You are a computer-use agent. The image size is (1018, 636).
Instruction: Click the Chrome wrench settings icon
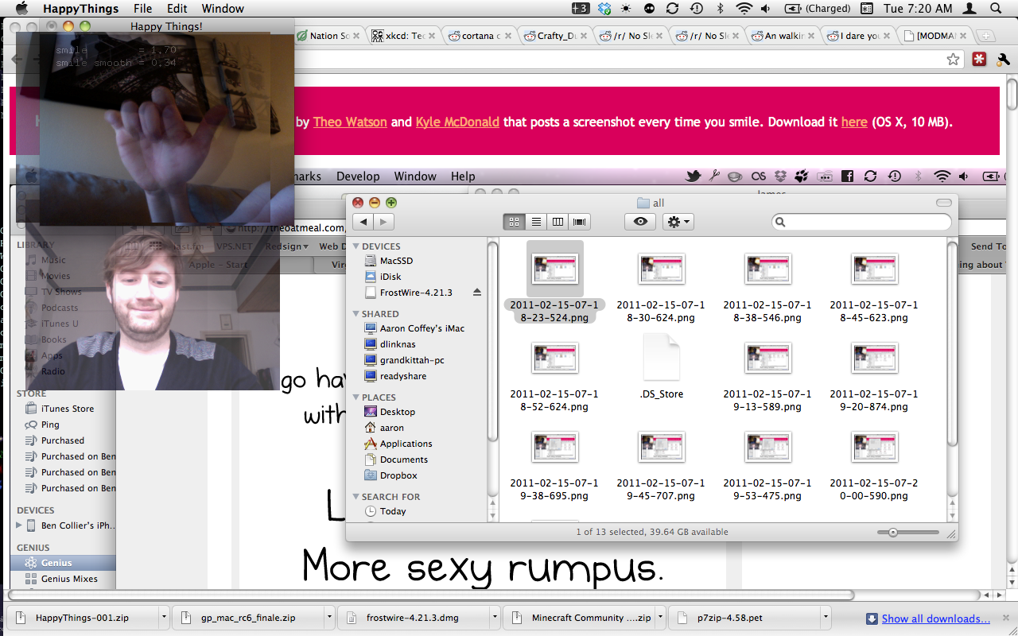(1002, 60)
